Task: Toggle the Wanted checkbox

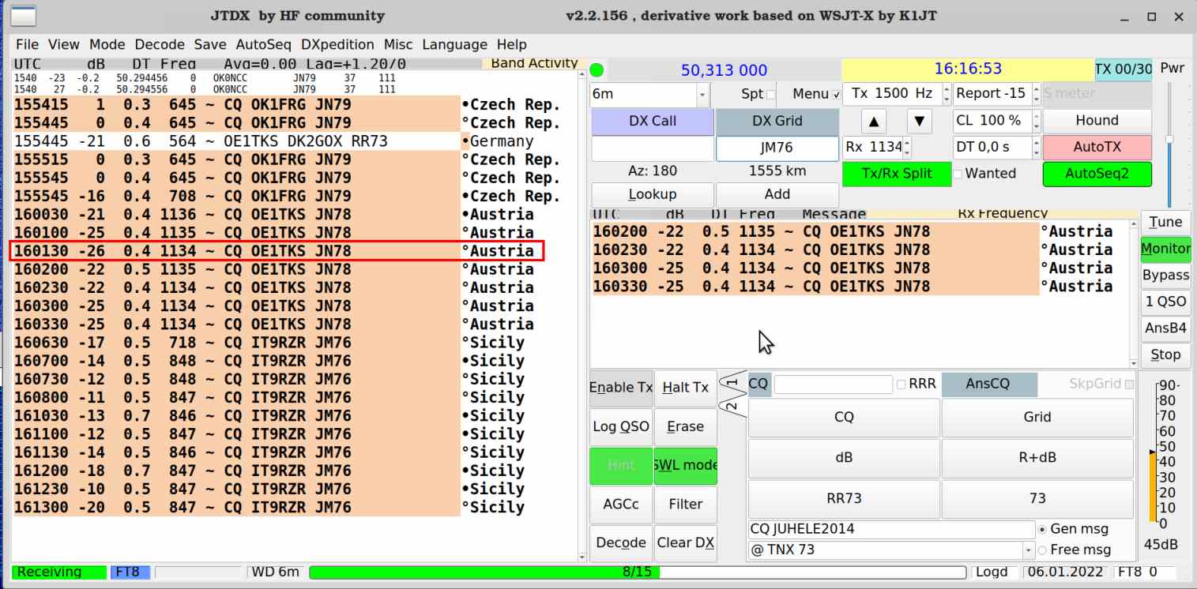Action: [x=958, y=174]
